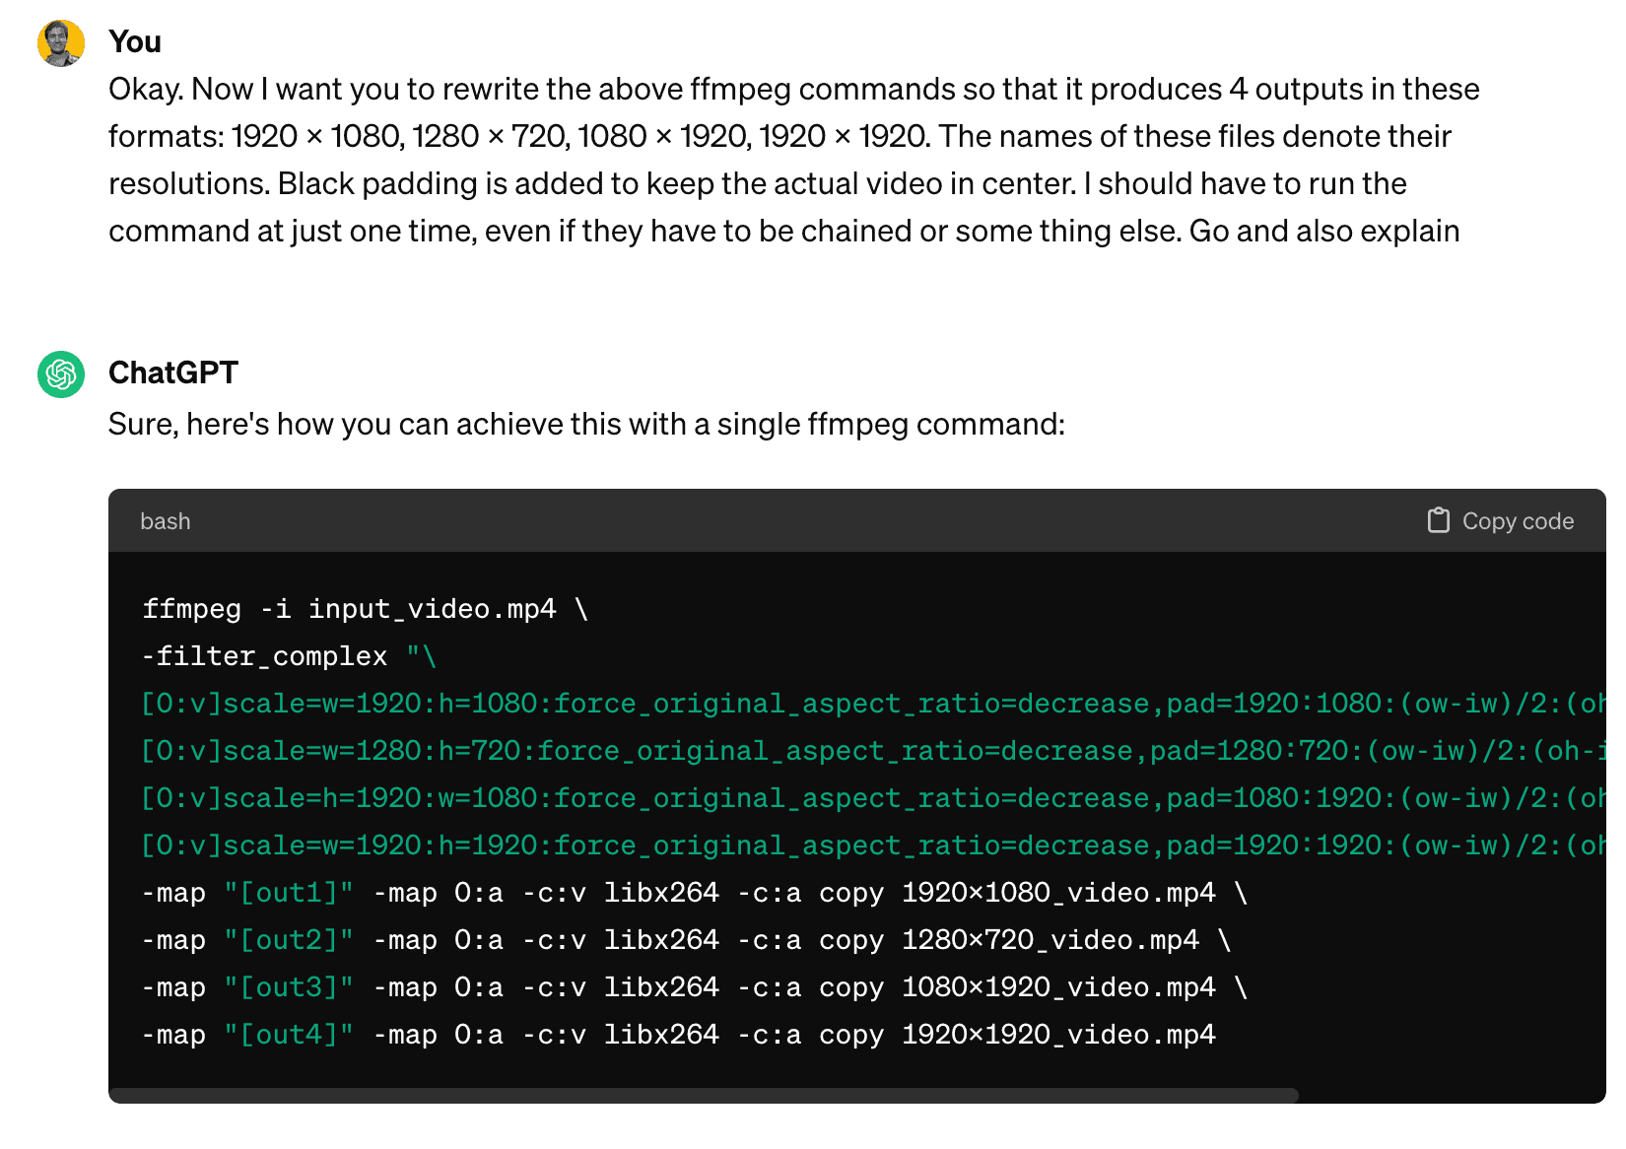Select the 1280×720_video.mp4 output filename
The width and height of the screenshot is (1626, 1149).
(x=1050, y=939)
